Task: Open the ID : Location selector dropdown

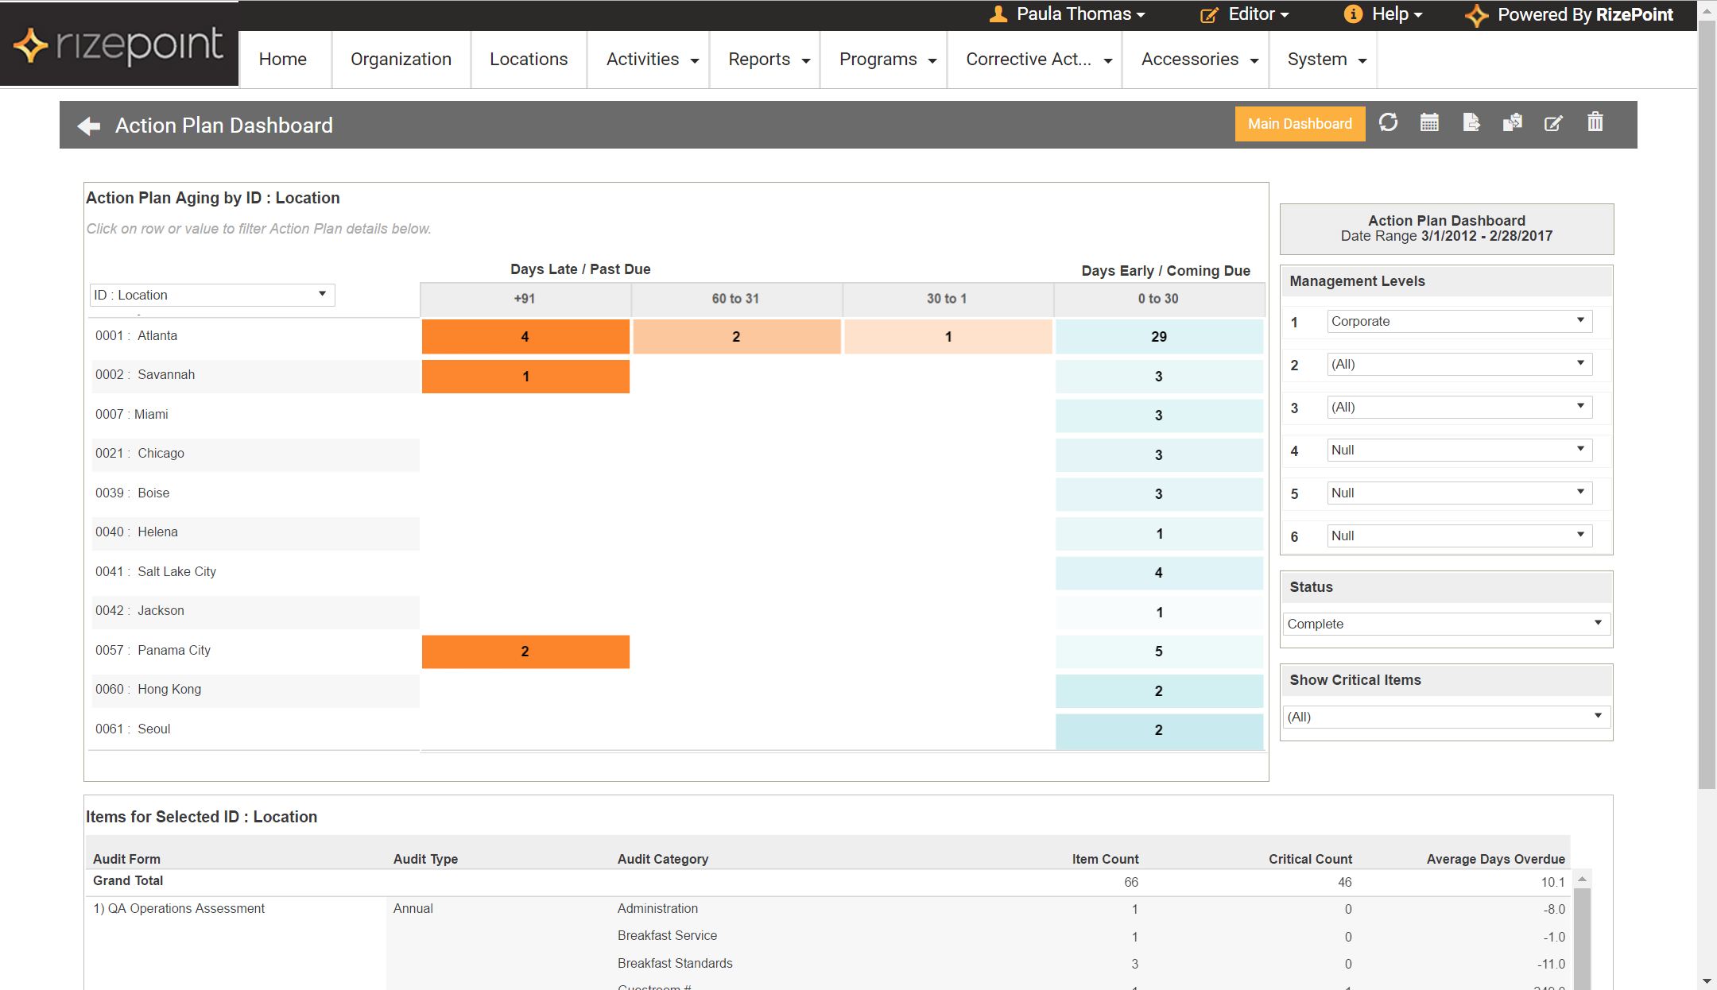Action: coord(211,295)
